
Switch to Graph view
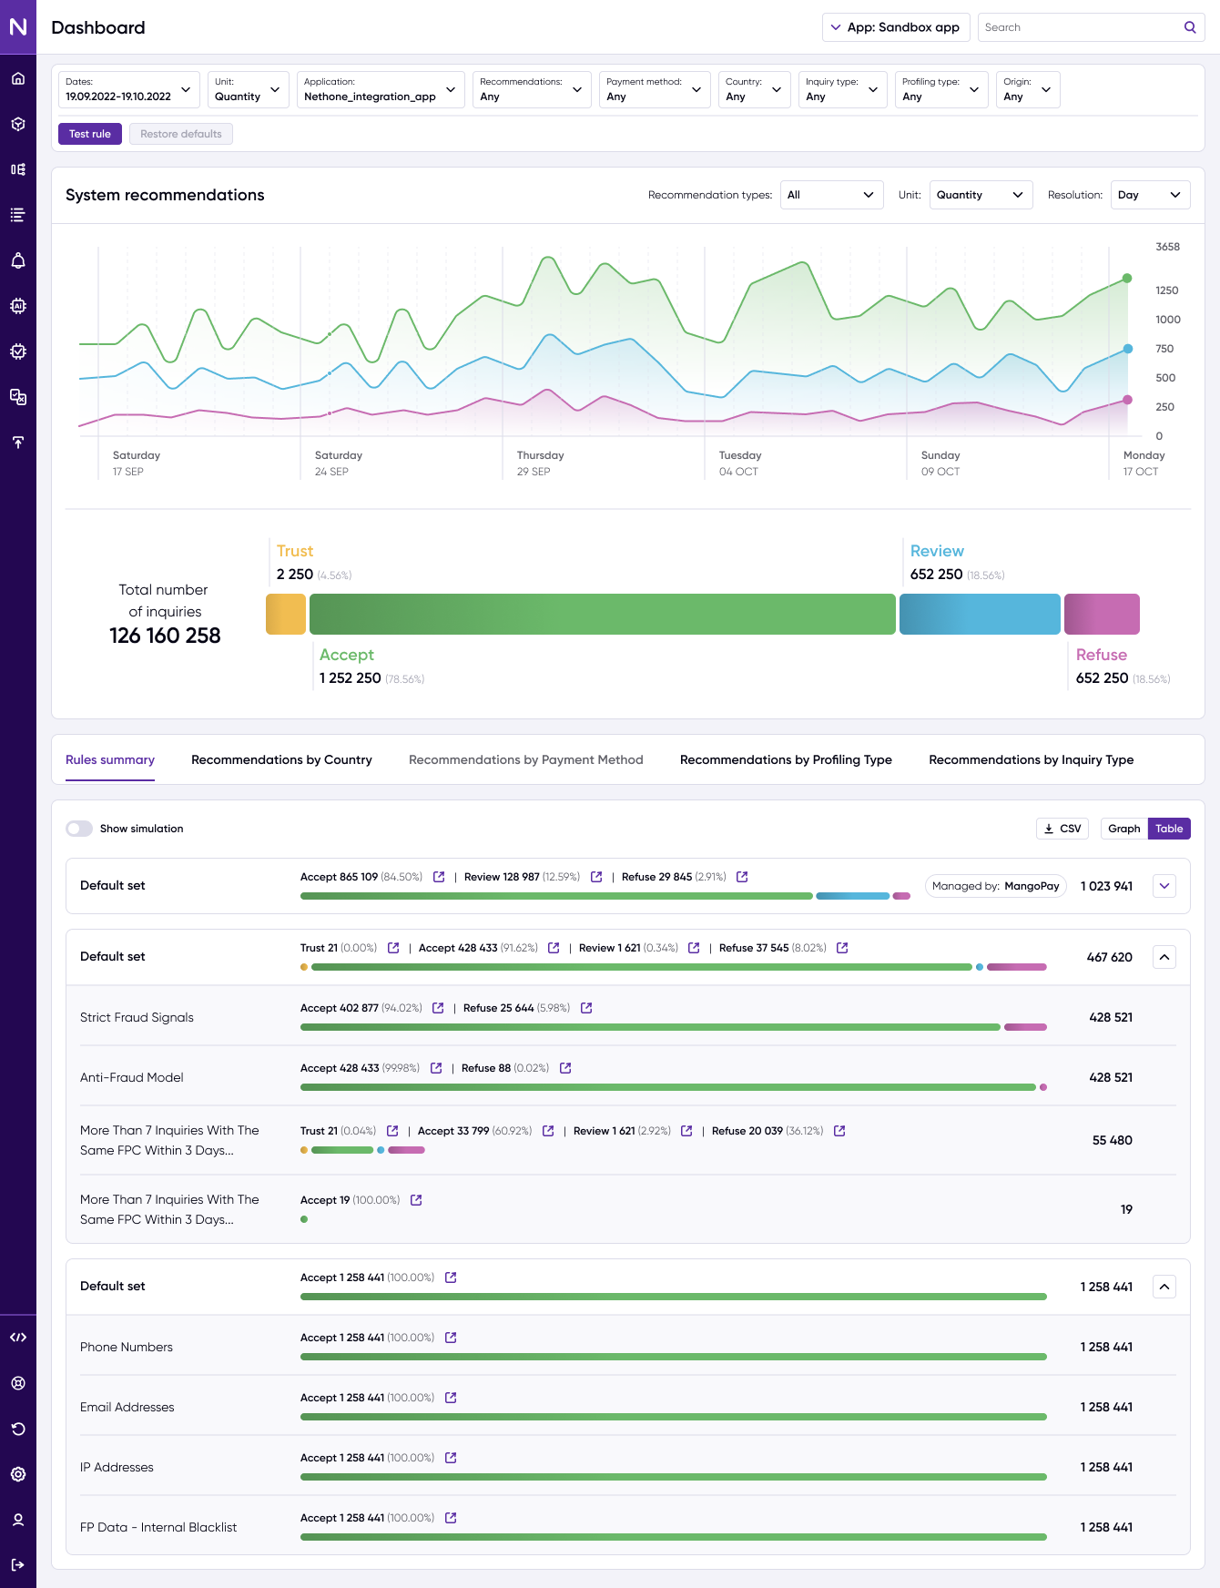coord(1123,829)
